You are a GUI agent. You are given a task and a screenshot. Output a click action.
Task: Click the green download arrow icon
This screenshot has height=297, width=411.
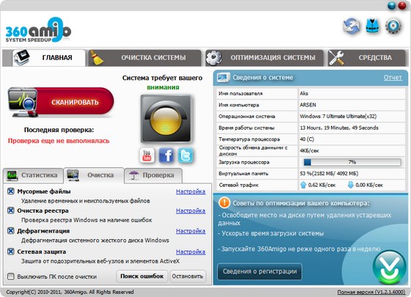pyautogui.click(x=390, y=267)
